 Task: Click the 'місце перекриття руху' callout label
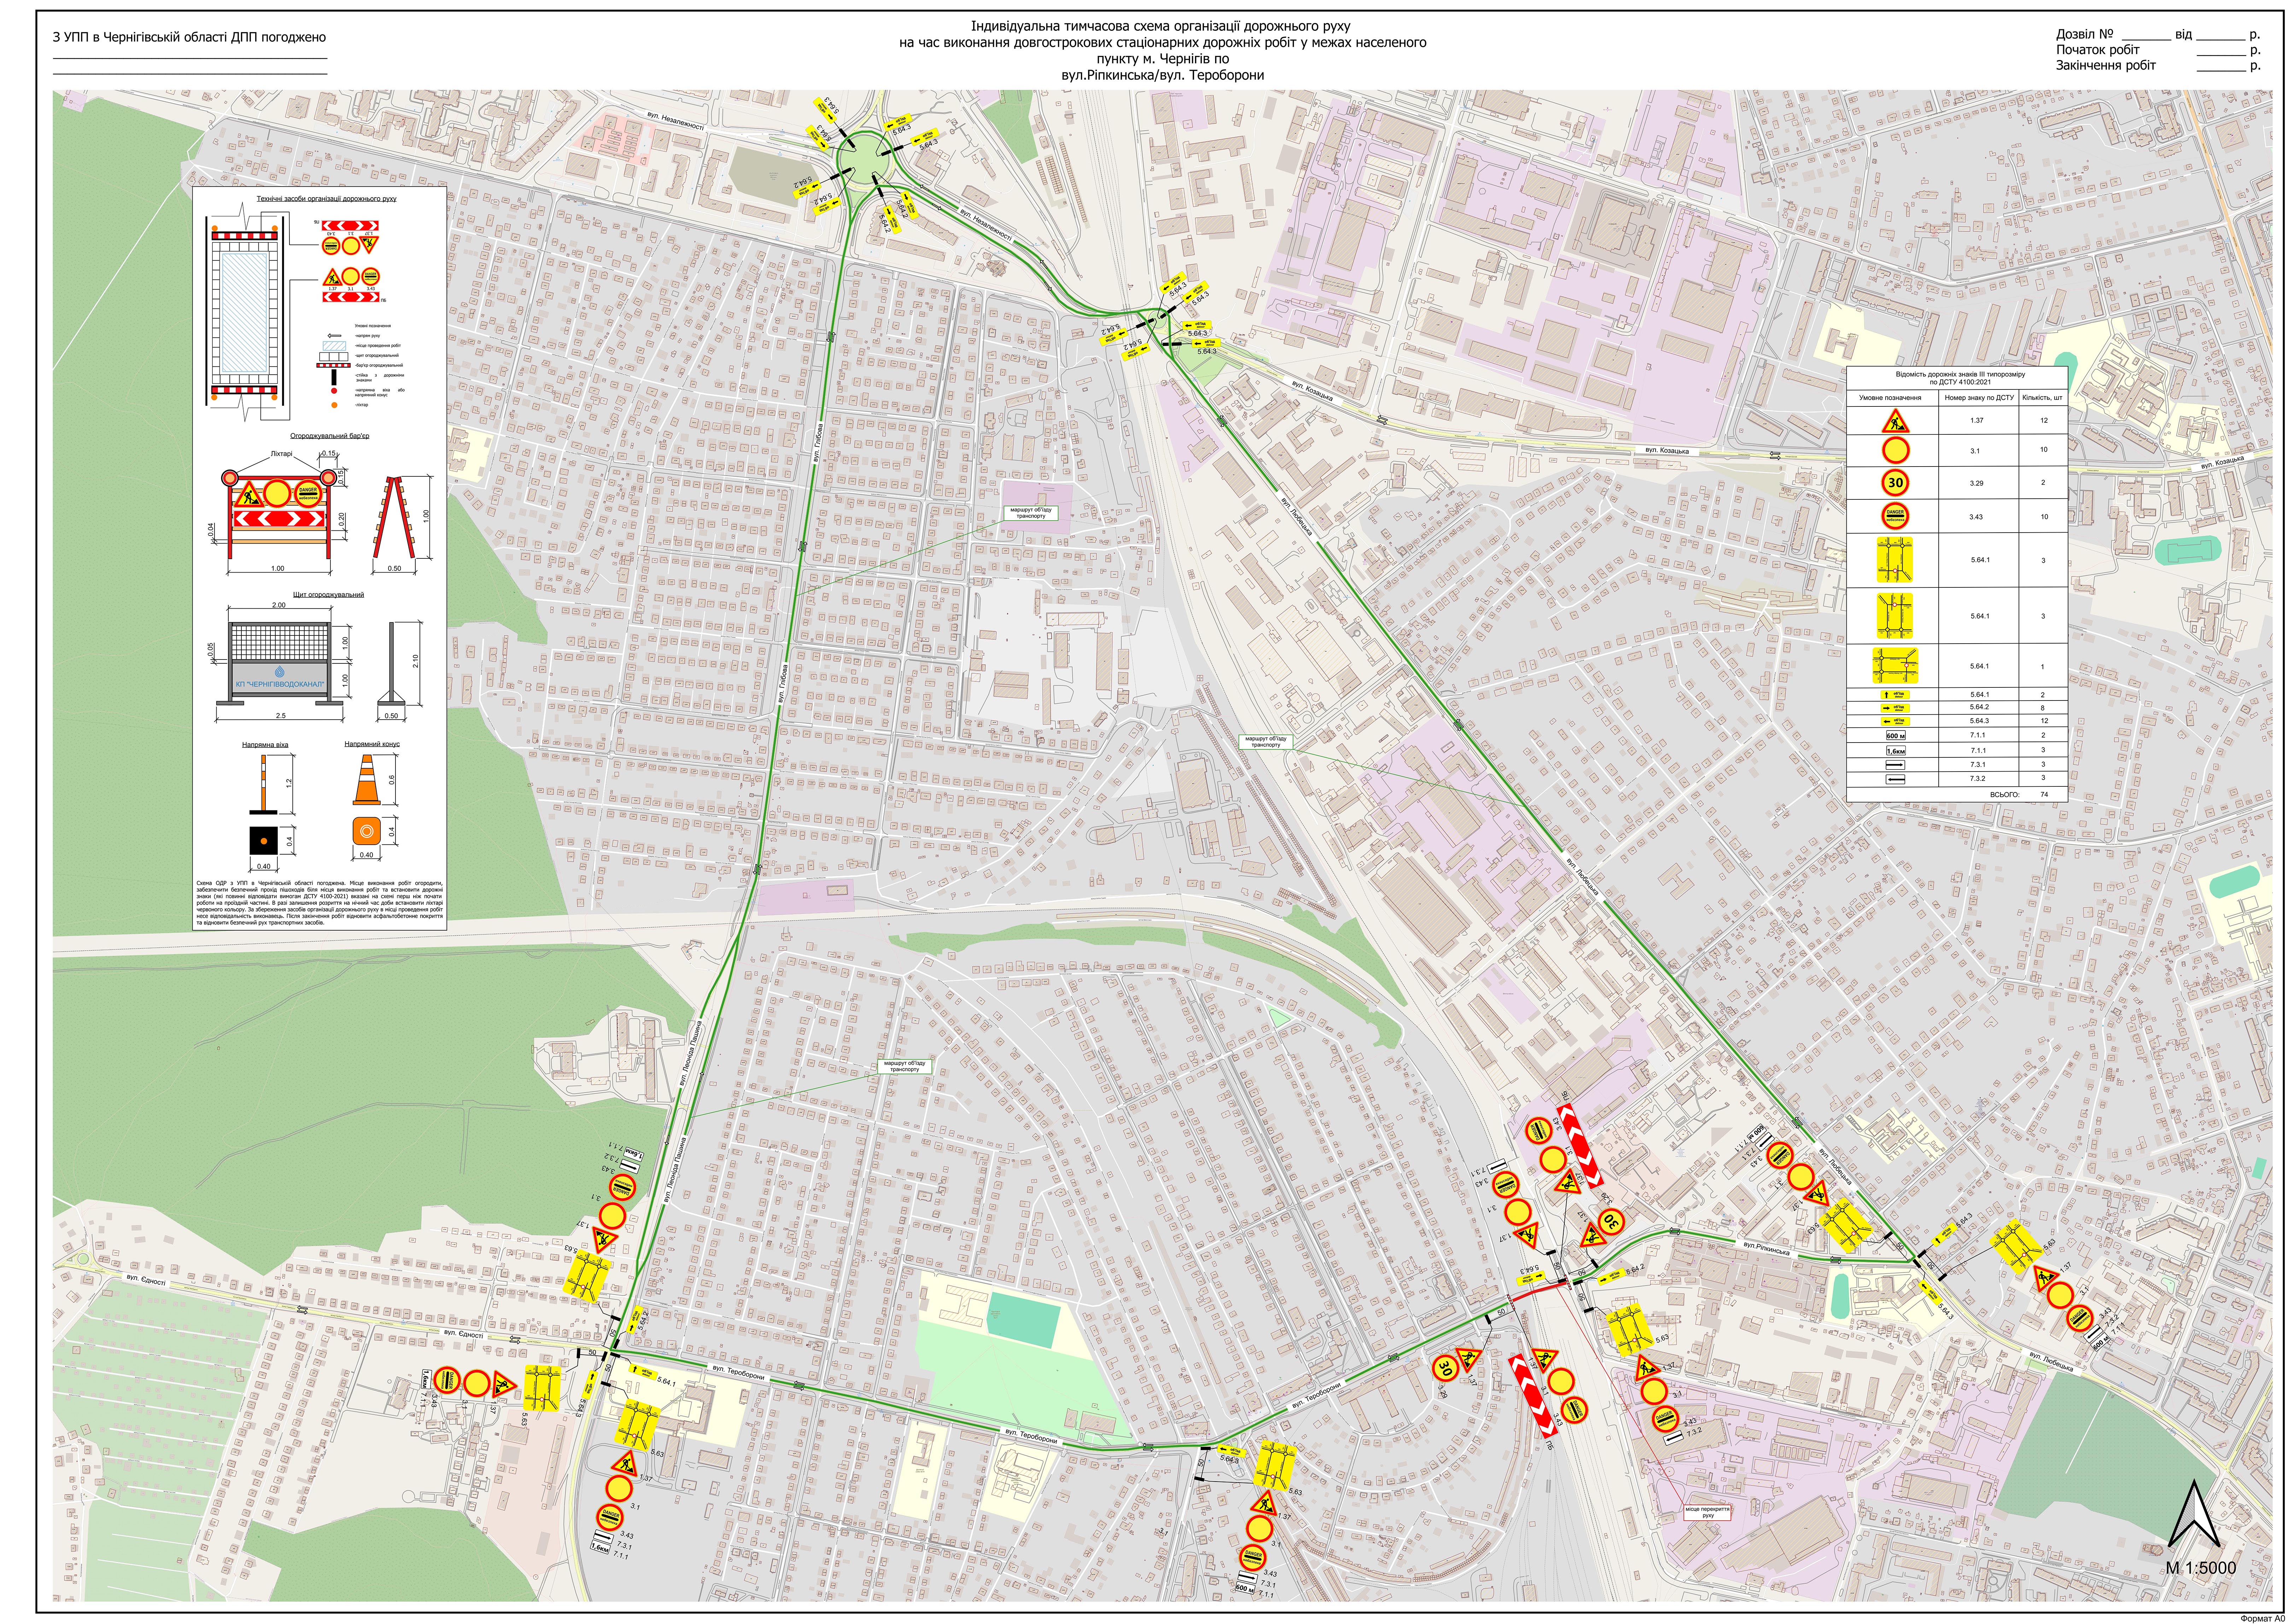[x=1707, y=1513]
